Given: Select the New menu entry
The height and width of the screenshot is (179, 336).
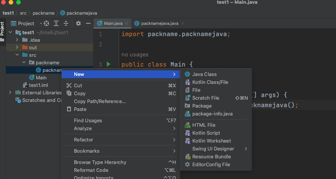Looking at the screenshot, I should click(121, 74).
